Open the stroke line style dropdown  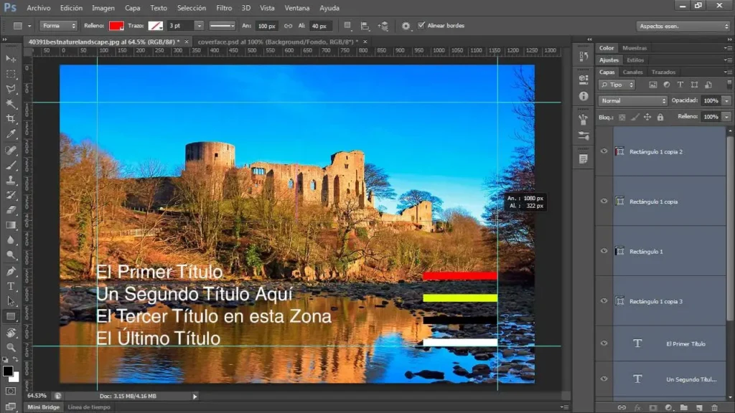222,26
